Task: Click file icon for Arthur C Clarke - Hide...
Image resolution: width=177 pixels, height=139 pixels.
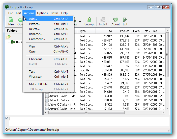Action: (x=47, y=96)
